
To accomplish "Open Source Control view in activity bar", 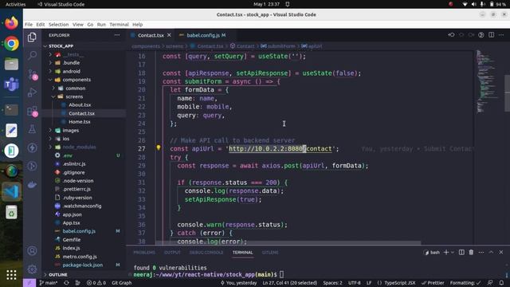I will point(33,74).
